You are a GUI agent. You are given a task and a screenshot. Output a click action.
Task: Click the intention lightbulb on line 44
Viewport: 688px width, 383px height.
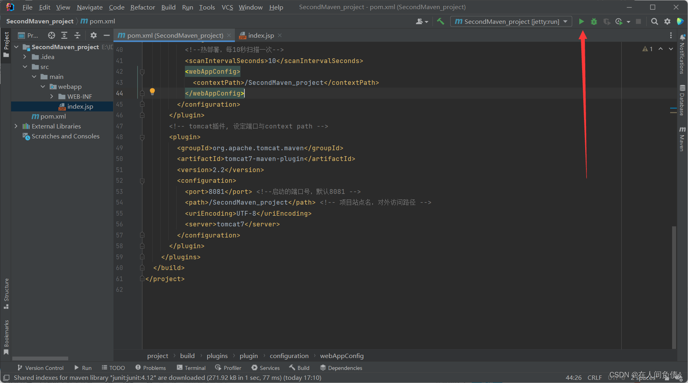[x=152, y=92]
